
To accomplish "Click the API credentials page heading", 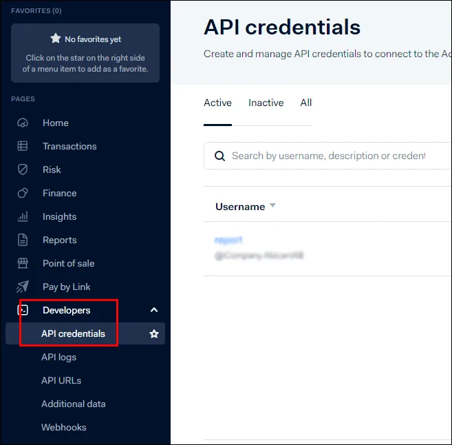I will 282,27.
